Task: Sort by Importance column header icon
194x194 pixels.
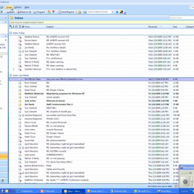Action: pos(14,27)
